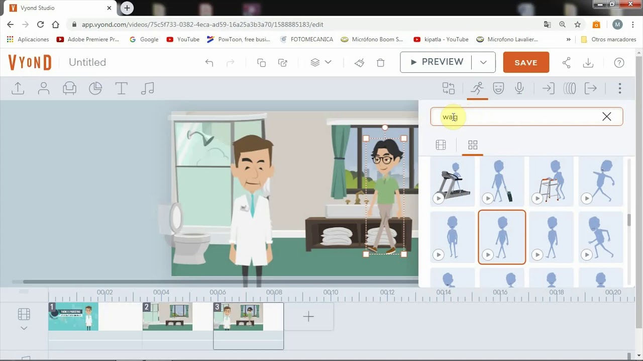
Task: Click the stage horizontal scrollbar
Action: click(x=220, y=282)
